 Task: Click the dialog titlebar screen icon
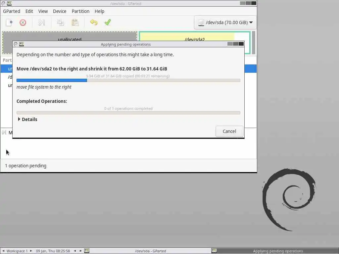tap(22, 44)
